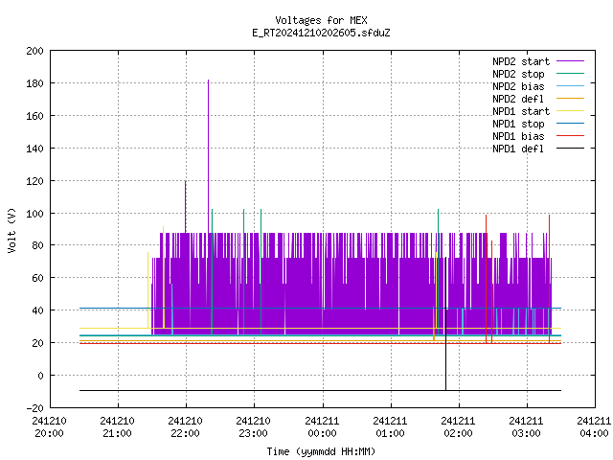This screenshot has width=613, height=460.
Task: Click the chart title 'Voltages for MEX'
Action: pyautogui.click(x=321, y=20)
